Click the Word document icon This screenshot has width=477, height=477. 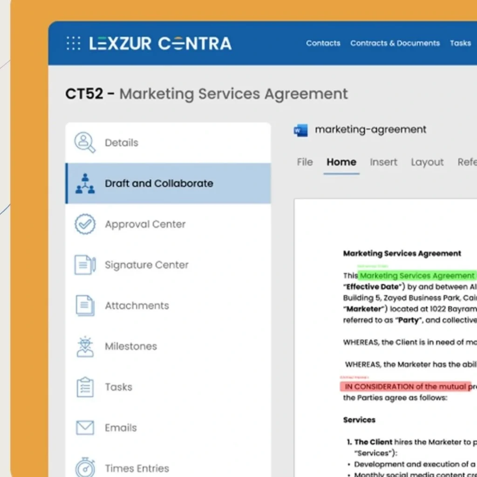300,130
